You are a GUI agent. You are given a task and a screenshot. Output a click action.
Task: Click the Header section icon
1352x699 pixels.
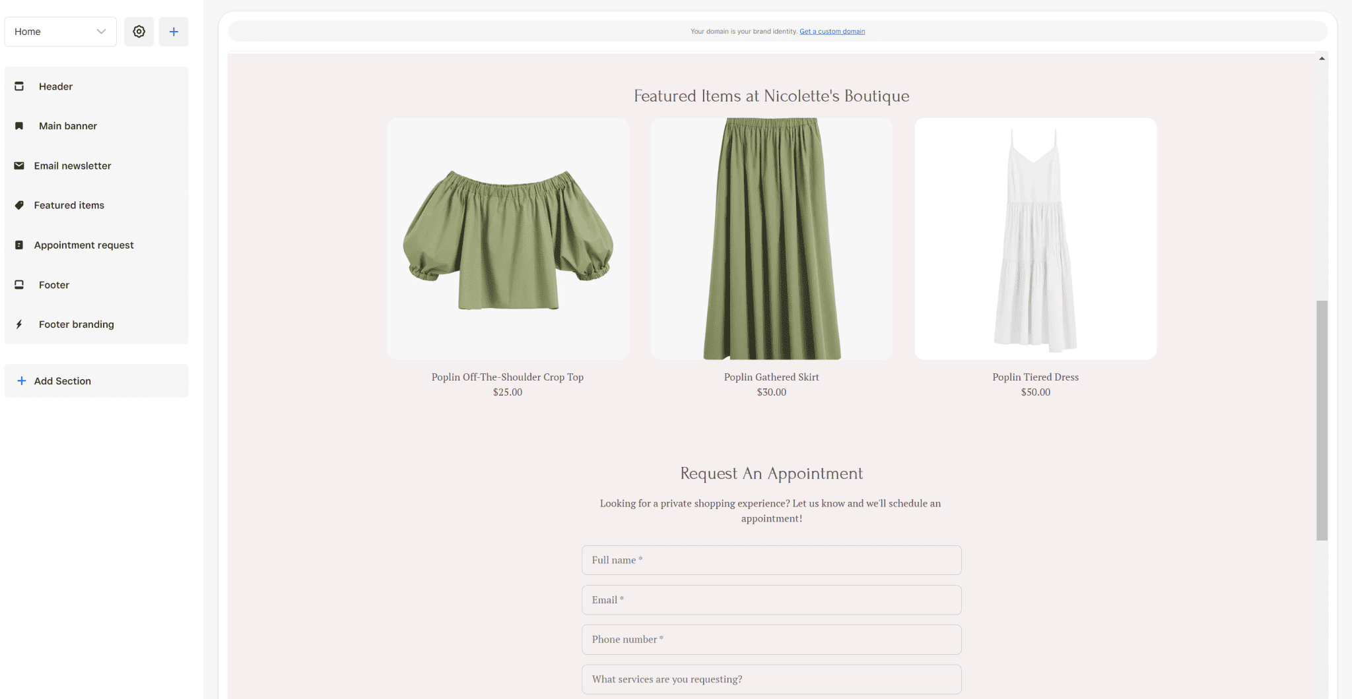tap(19, 86)
